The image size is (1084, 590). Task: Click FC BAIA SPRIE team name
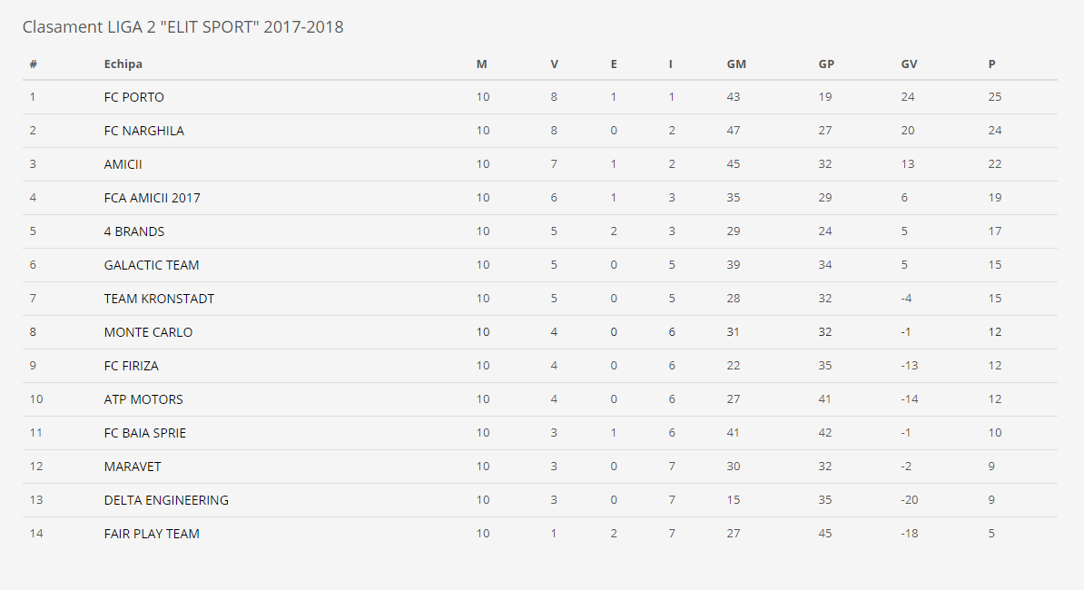[x=145, y=433]
